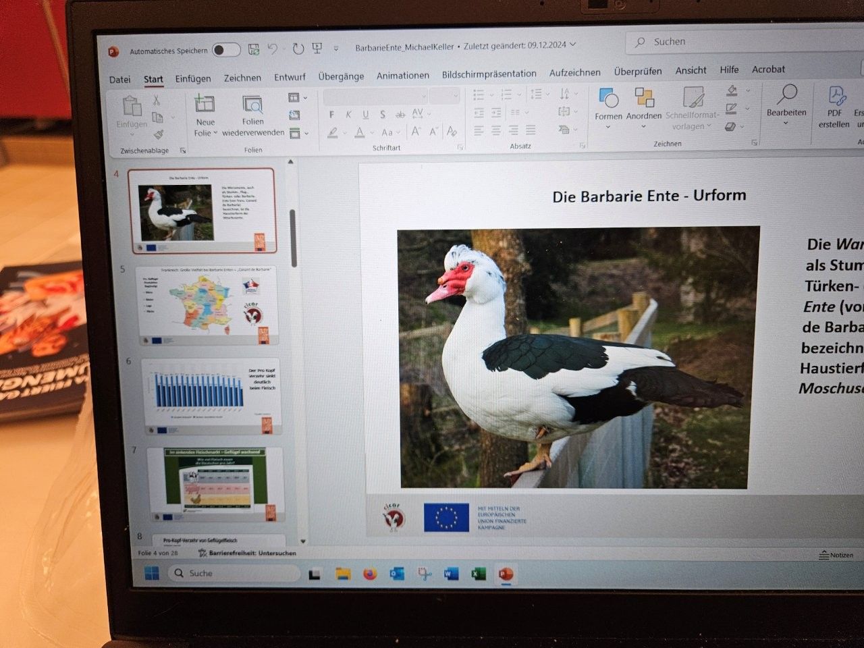Show Notizen from the status bar
The image size is (864, 648).
[x=836, y=555]
